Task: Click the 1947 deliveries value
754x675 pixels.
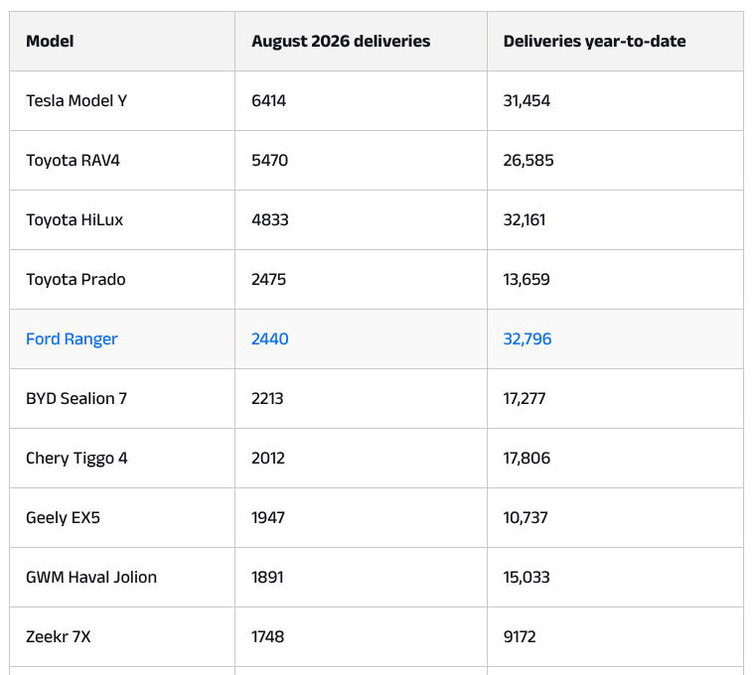Action: pyautogui.click(x=268, y=518)
